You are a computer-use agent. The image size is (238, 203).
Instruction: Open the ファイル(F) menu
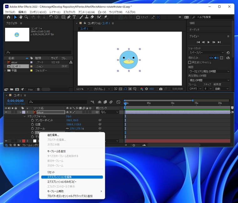point(10,12)
